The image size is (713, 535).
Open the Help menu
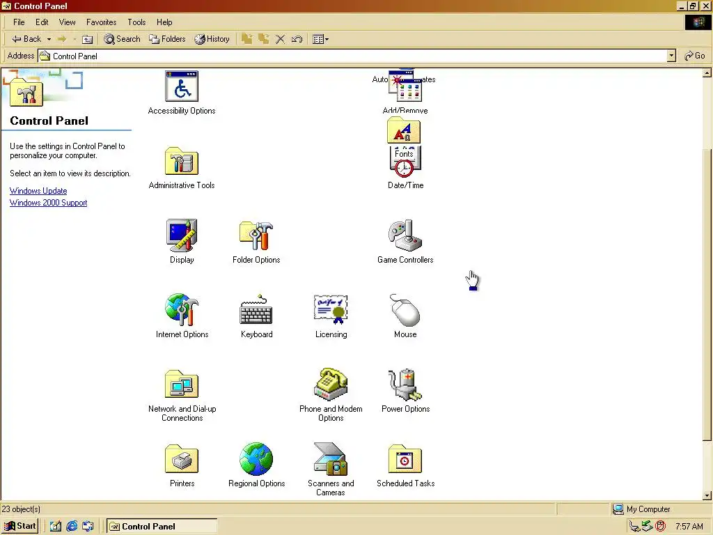(x=164, y=22)
